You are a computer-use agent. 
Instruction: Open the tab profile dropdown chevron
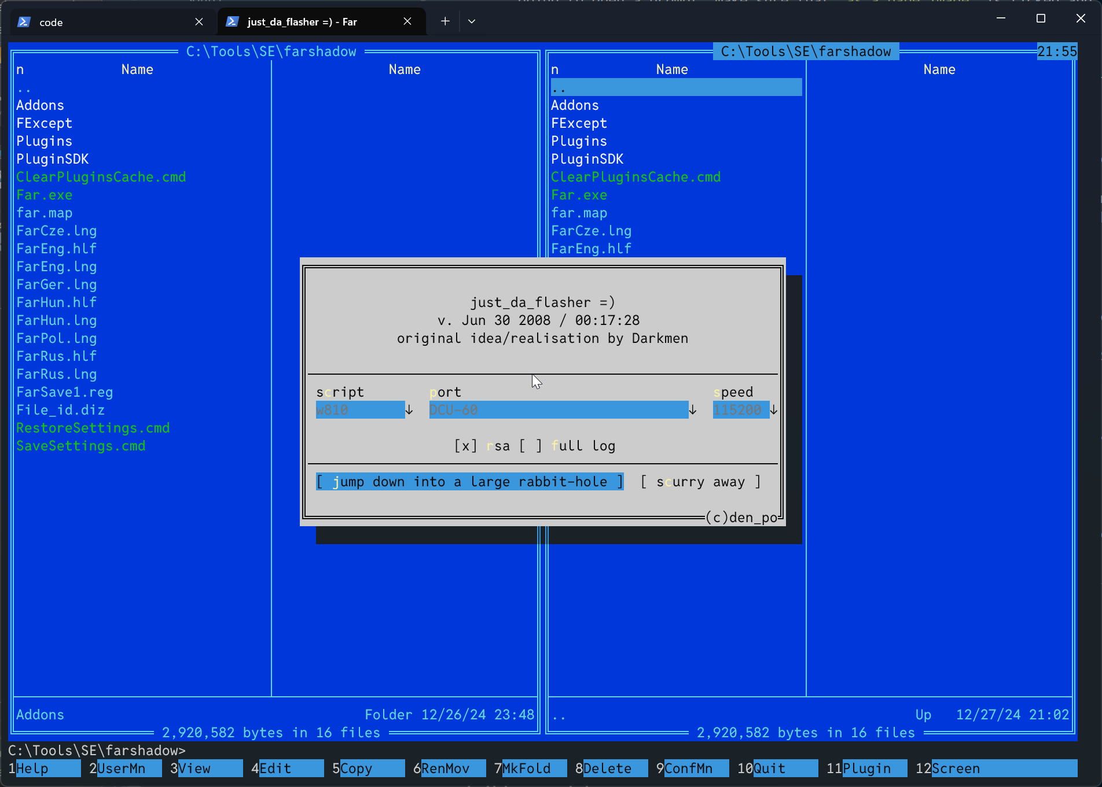click(472, 21)
